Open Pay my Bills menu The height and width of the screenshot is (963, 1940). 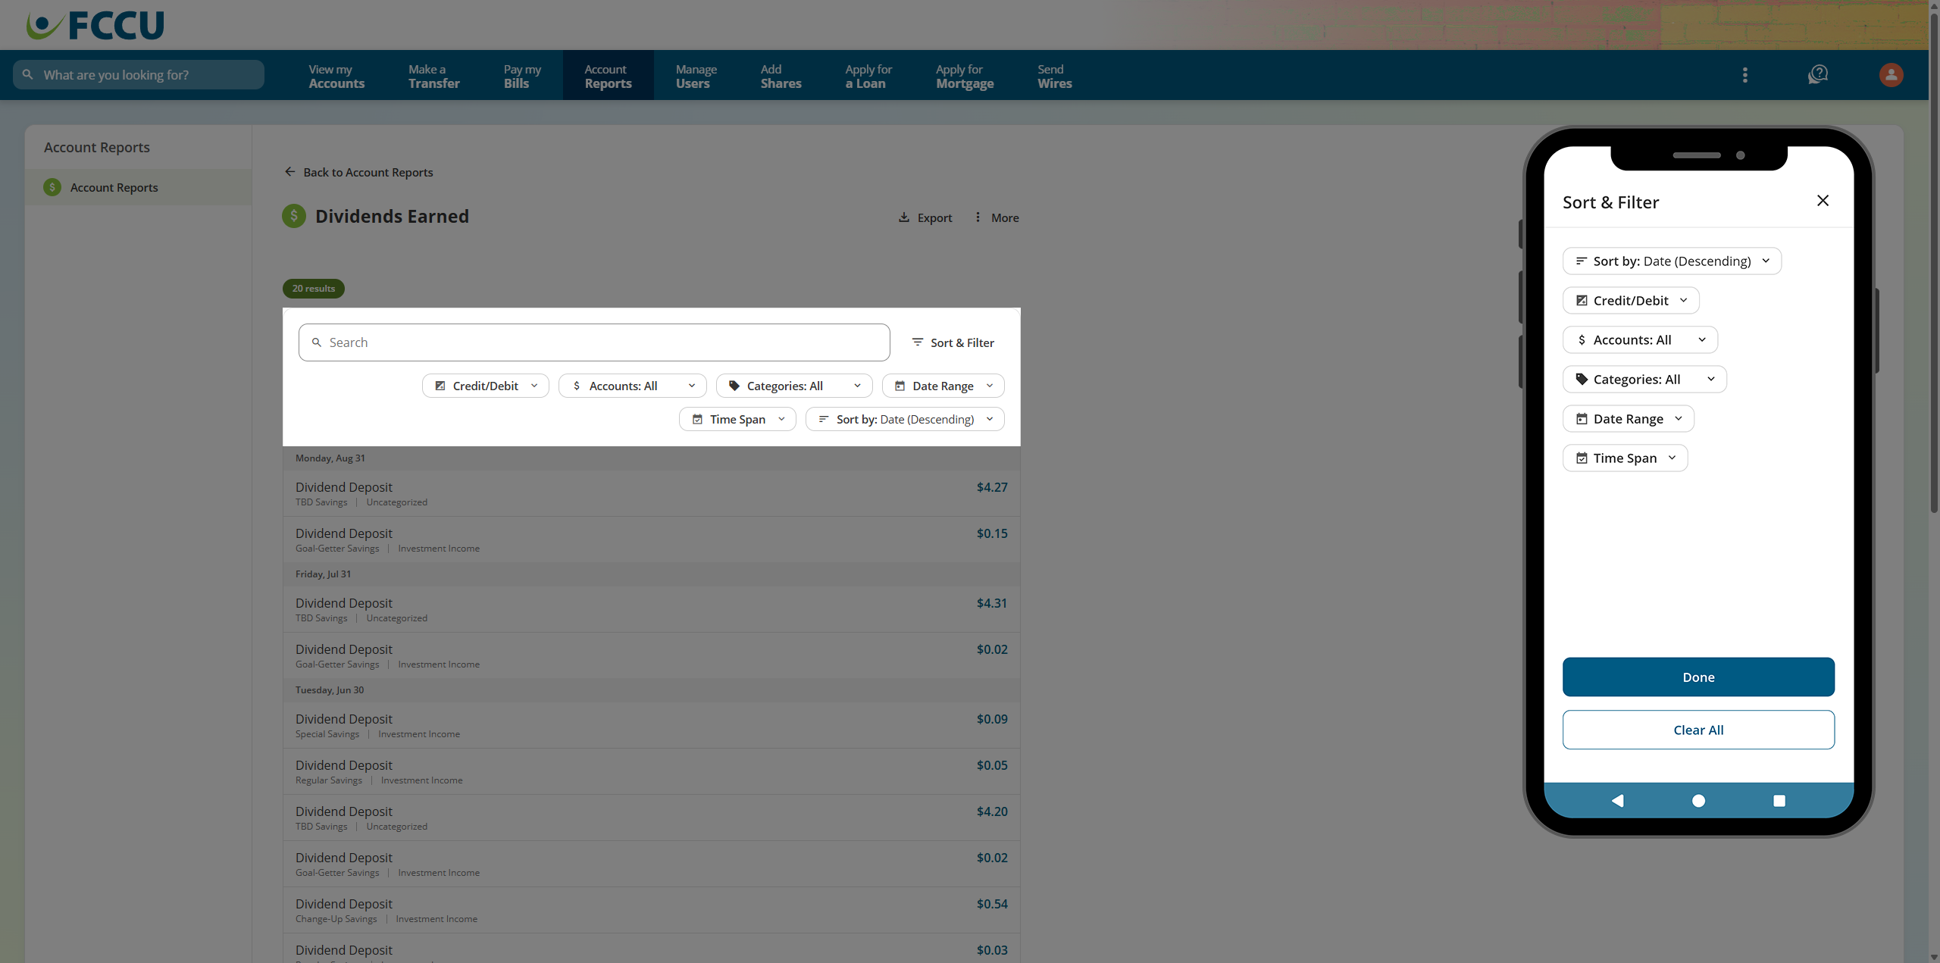[x=522, y=75]
